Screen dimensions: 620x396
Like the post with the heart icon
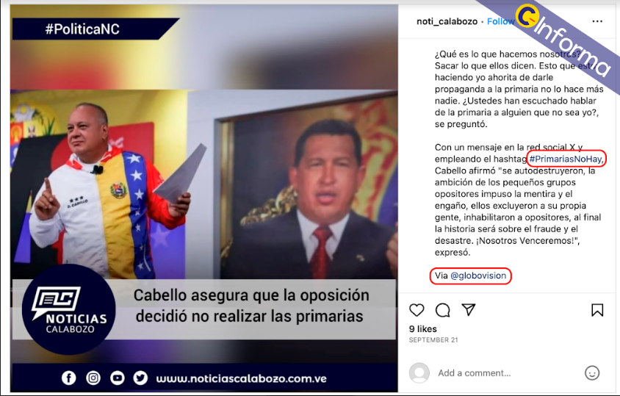[417, 310]
